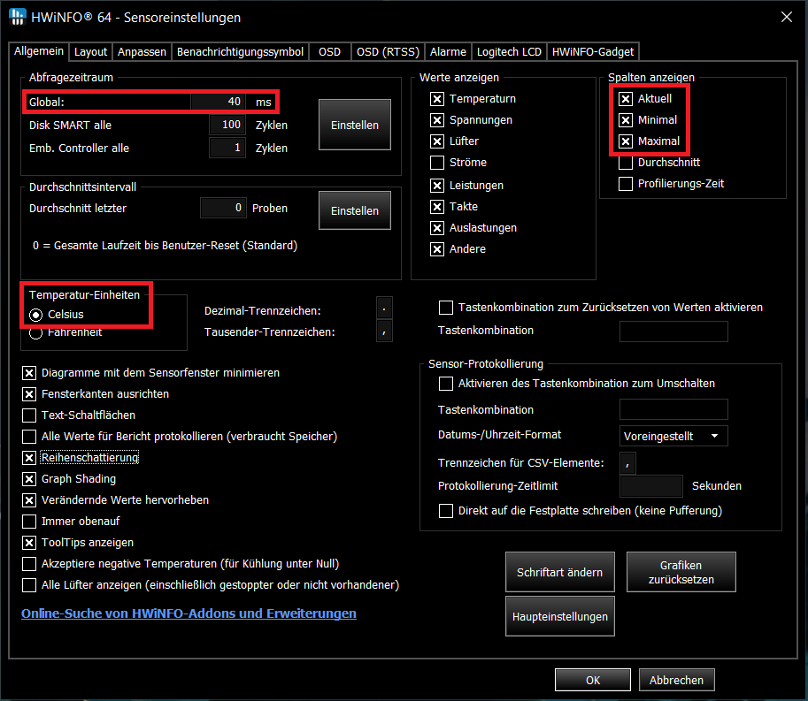Confirm settings with OK button
Screen dimensions: 808x701
593,680
